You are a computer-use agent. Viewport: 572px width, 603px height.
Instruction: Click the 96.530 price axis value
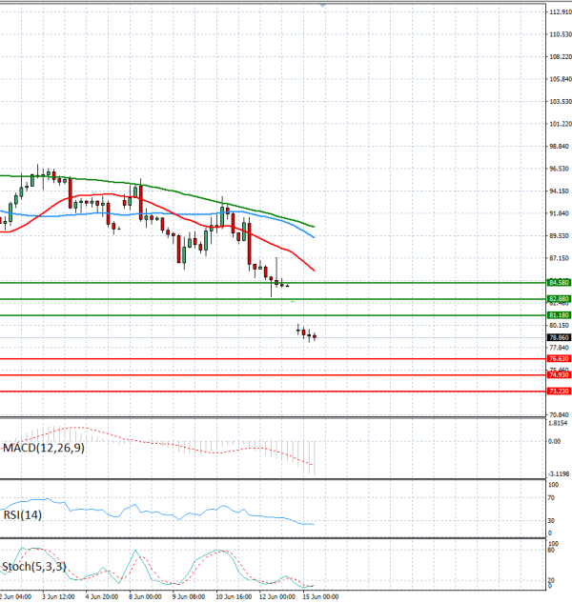pos(559,169)
